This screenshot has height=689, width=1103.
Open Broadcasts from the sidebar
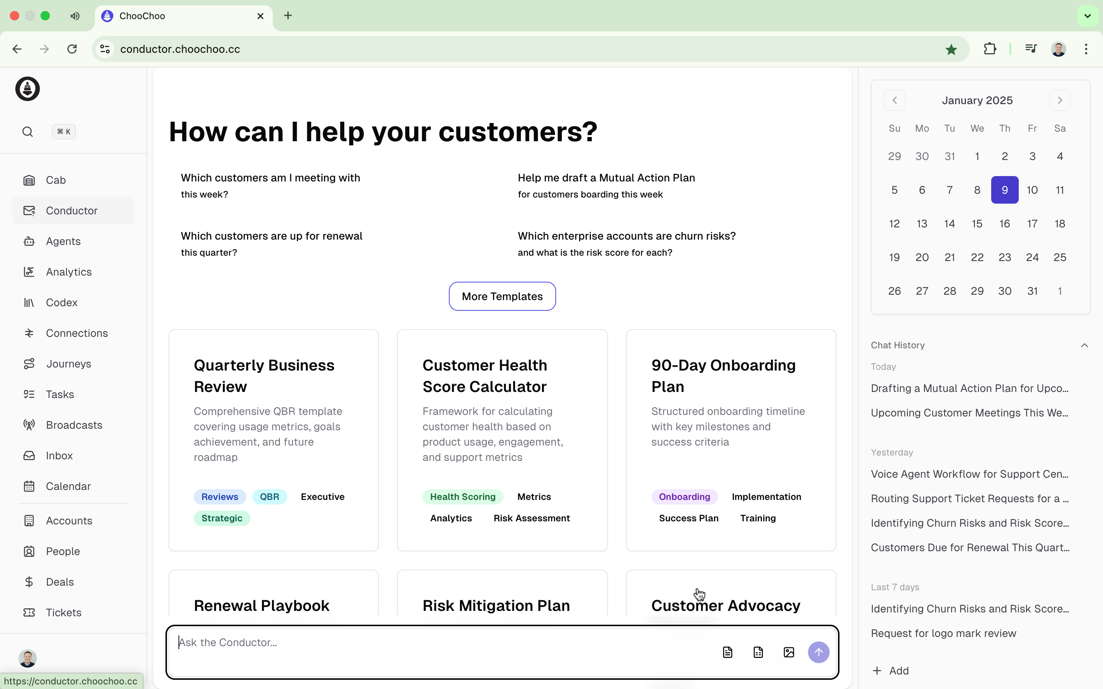click(74, 425)
